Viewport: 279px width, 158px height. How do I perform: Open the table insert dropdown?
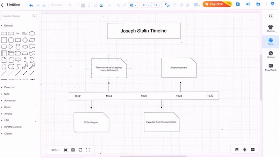(x=196, y=5)
